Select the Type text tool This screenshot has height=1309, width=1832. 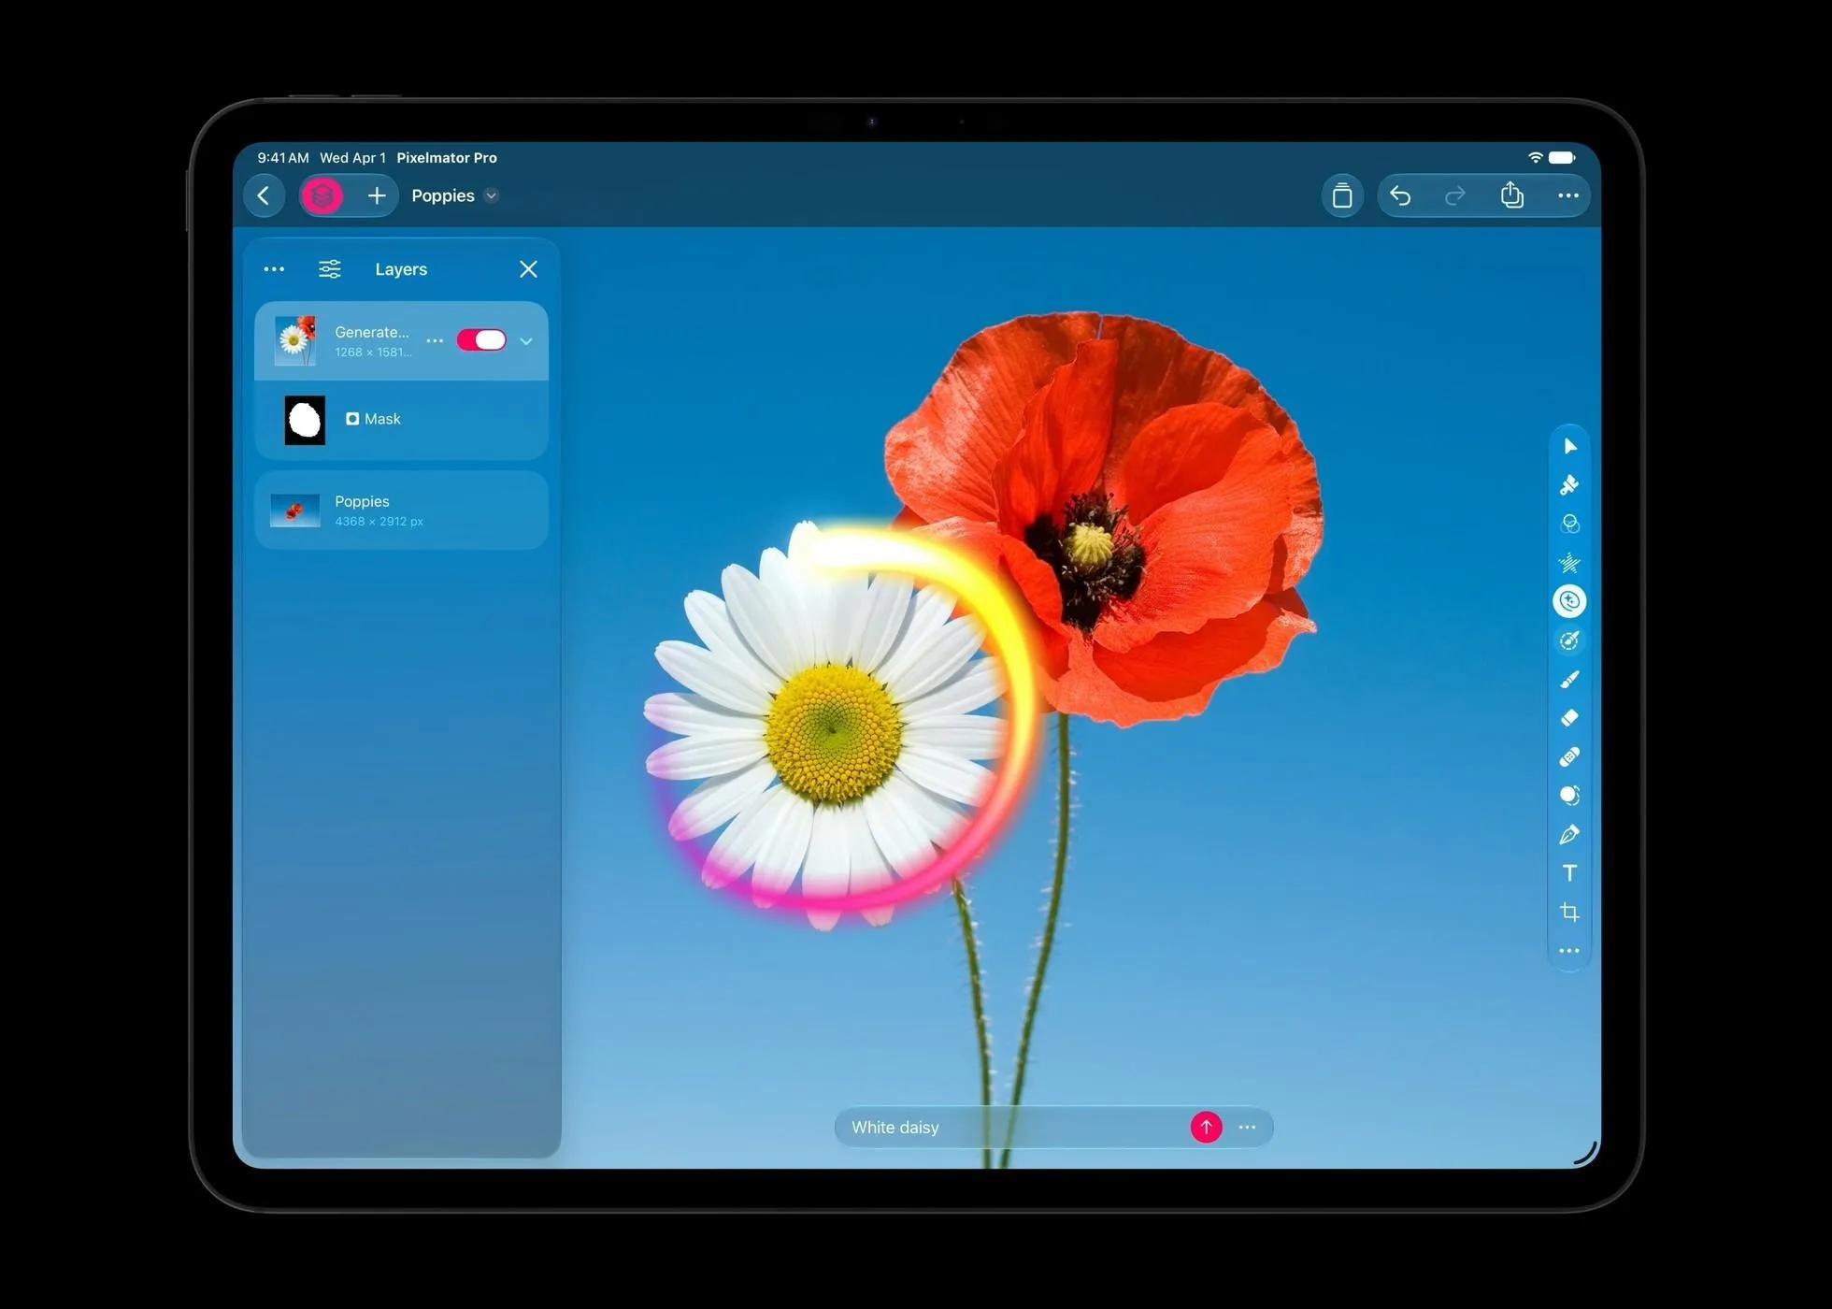pyautogui.click(x=1569, y=873)
